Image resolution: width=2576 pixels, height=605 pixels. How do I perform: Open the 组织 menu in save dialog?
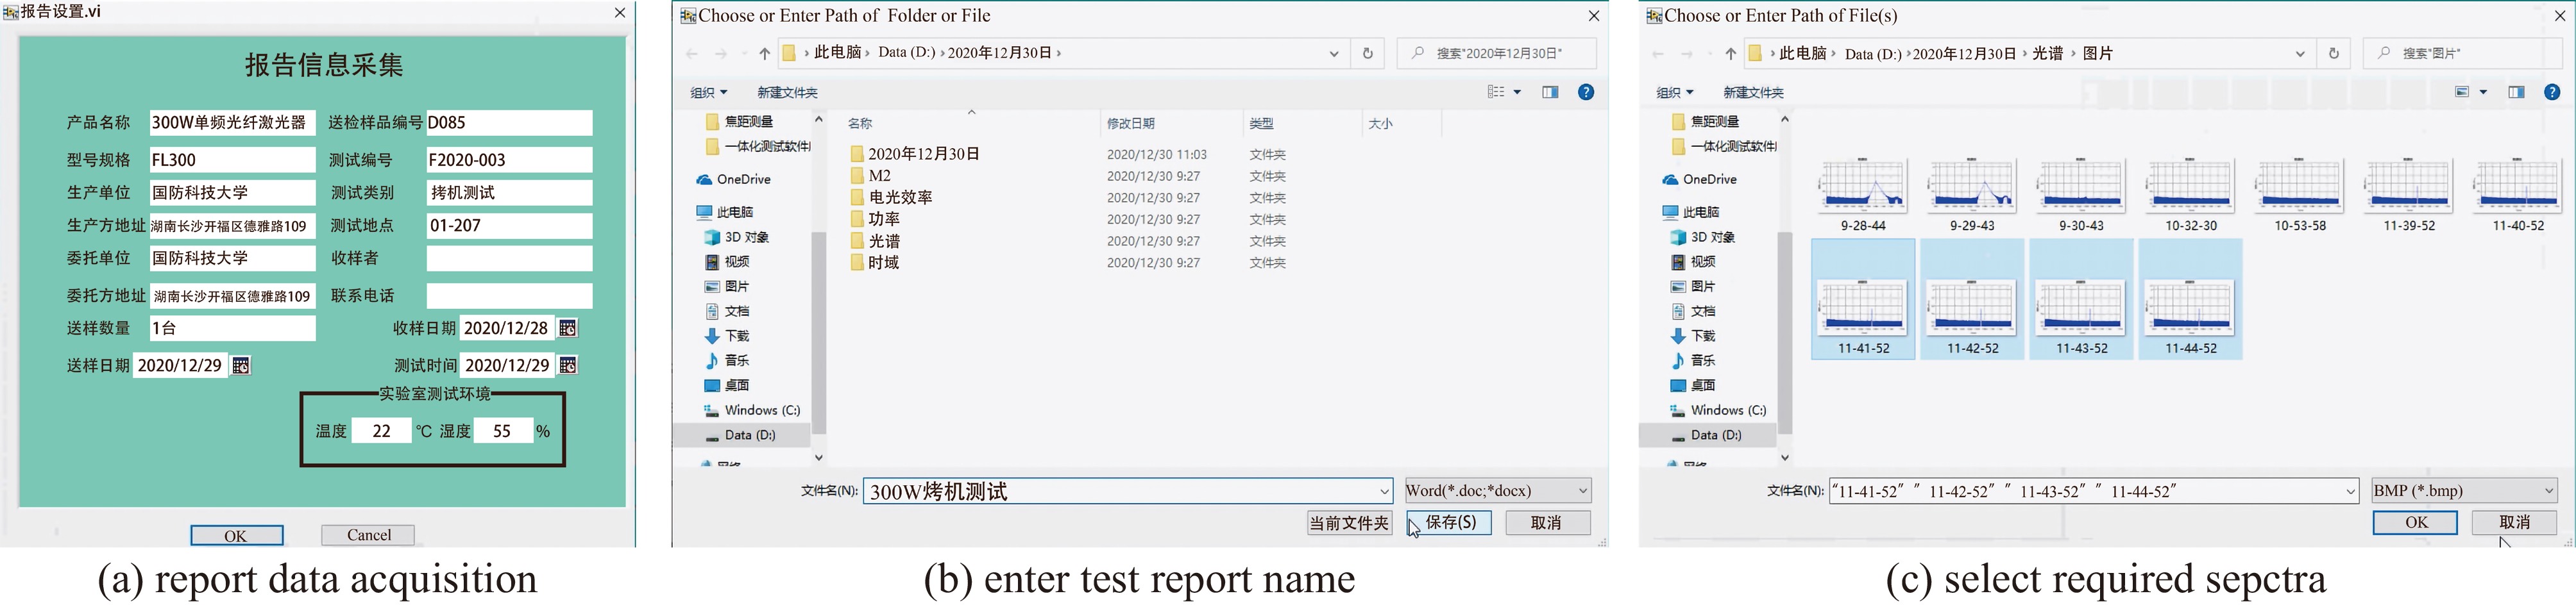[x=708, y=93]
